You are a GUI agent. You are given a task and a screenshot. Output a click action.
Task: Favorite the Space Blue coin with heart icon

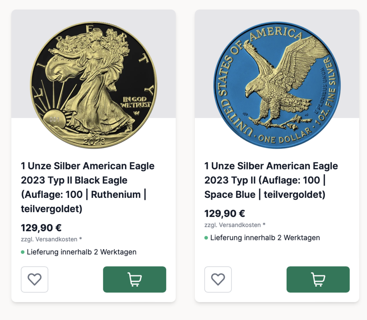(x=218, y=279)
